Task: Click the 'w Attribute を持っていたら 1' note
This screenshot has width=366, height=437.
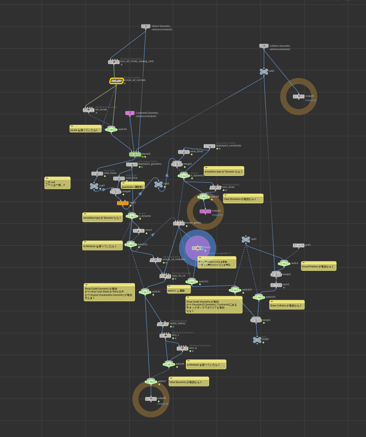Action: 206,365
